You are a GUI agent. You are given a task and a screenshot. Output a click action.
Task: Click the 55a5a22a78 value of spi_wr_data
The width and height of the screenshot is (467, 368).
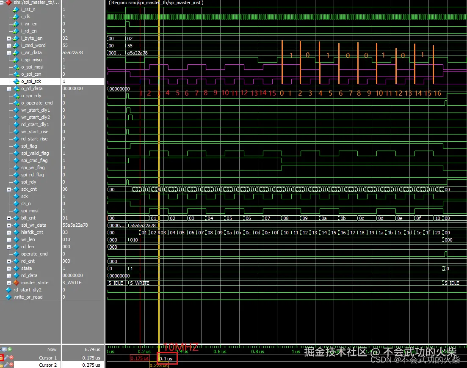point(75,225)
